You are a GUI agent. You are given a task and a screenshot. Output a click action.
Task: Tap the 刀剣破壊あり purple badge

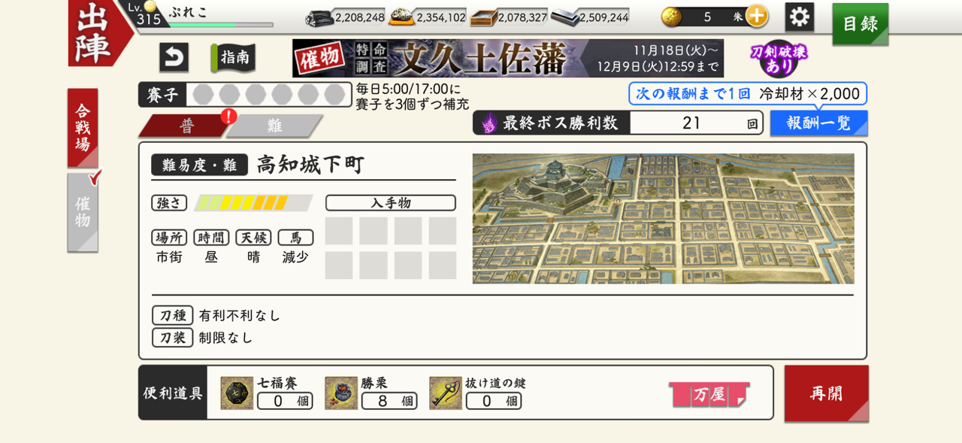(777, 58)
